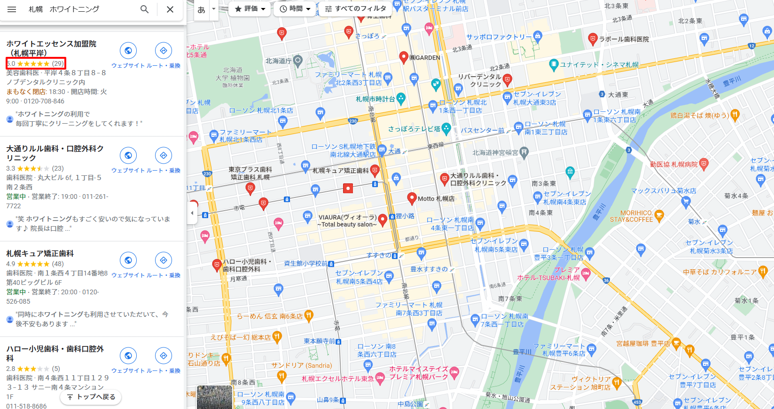Click the マックスバリュ菊水店 shopping icon
Viewport: 774px width, 409px height.
coord(686,202)
